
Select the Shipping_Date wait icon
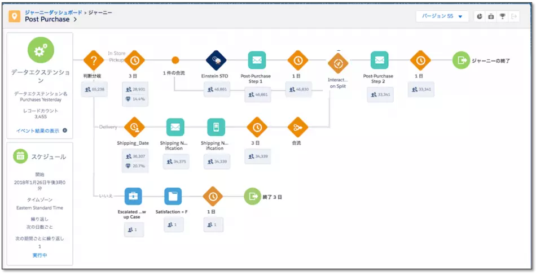coord(134,127)
